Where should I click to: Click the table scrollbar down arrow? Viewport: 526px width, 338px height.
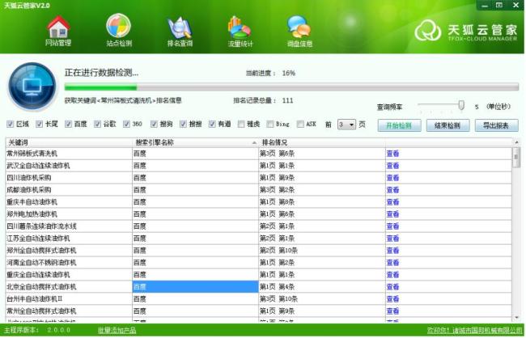pyautogui.click(x=516, y=317)
